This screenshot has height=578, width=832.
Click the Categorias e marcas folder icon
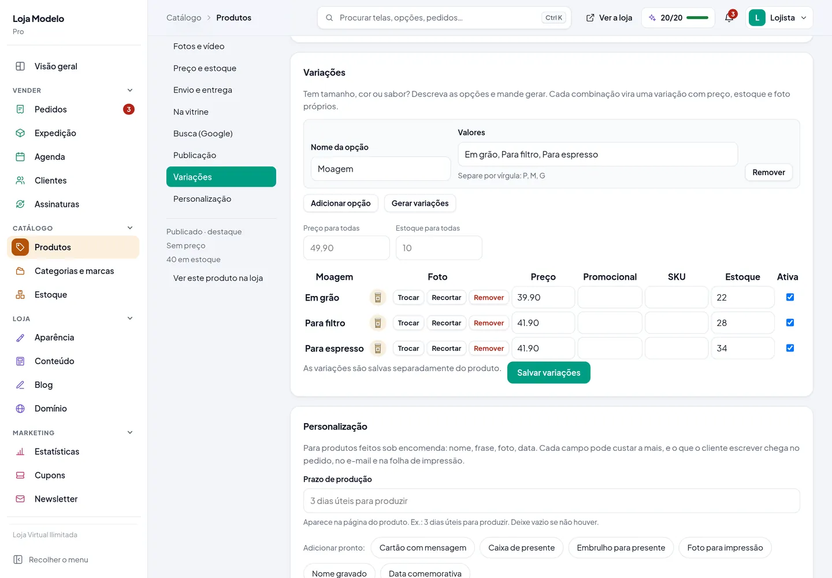20,271
